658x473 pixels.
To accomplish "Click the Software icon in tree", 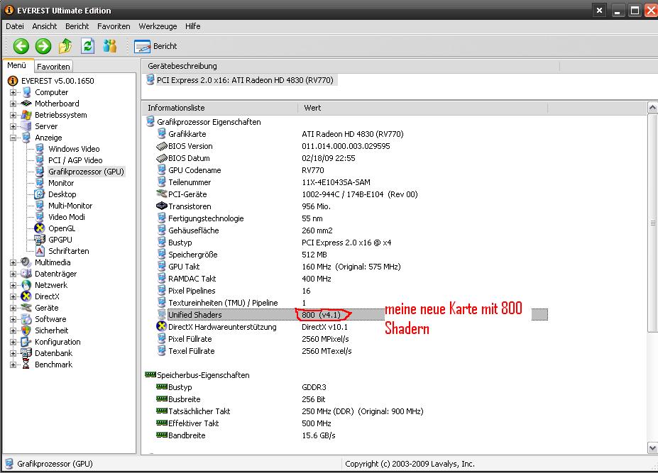I will click(26, 319).
